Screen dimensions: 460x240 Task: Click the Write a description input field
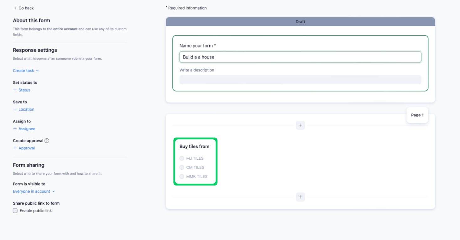pos(300,80)
